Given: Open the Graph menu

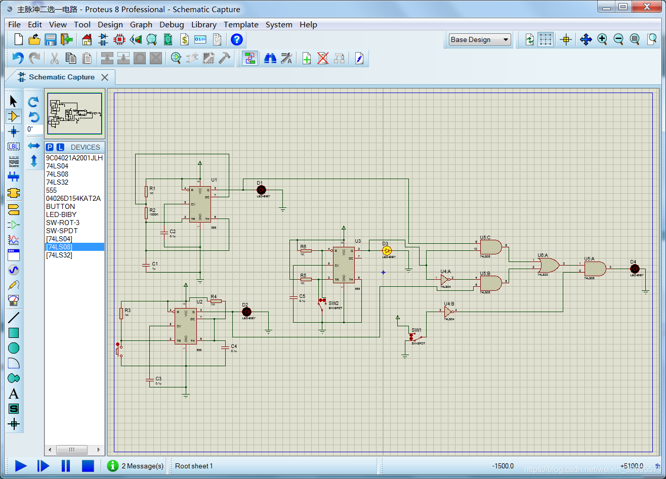Looking at the screenshot, I should coord(141,24).
